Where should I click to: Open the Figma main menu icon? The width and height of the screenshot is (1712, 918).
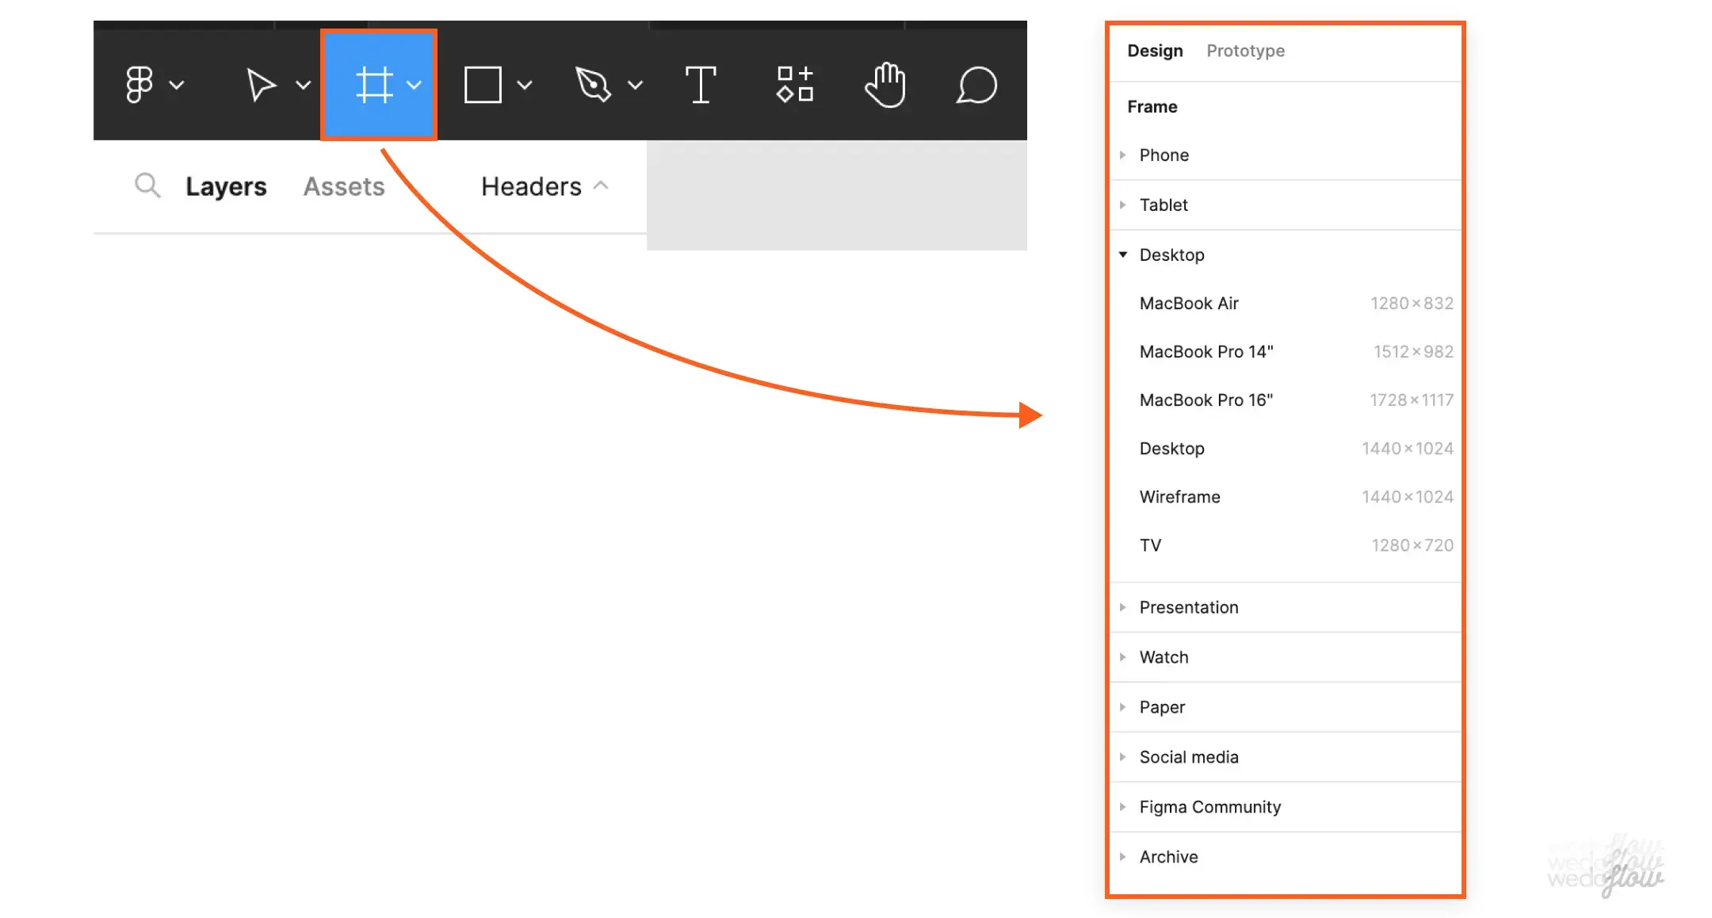pos(139,84)
